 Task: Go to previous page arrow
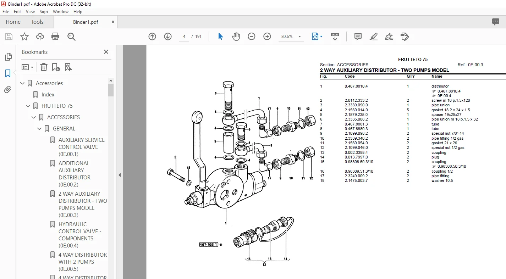pyautogui.click(x=152, y=37)
